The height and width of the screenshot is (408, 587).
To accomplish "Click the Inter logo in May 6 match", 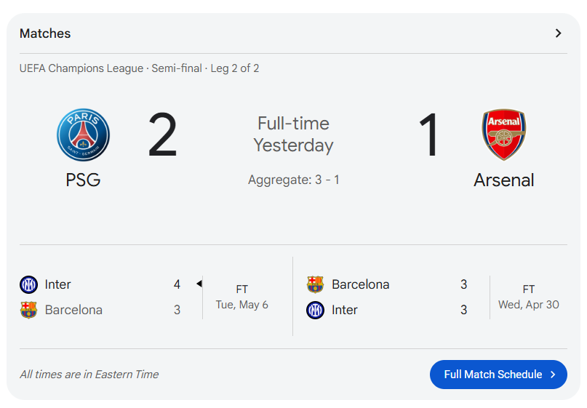I will (28, 284).
